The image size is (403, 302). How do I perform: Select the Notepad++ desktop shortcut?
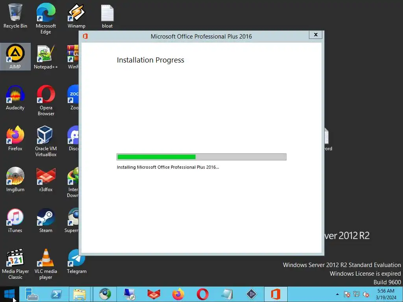click(x=46, y=57)
